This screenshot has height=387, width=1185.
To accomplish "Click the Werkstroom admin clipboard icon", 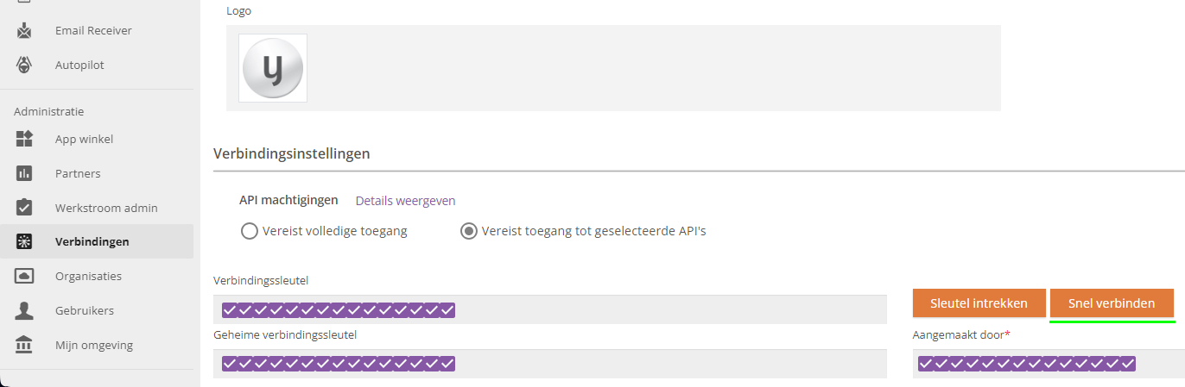I will (x=24, y=208).
